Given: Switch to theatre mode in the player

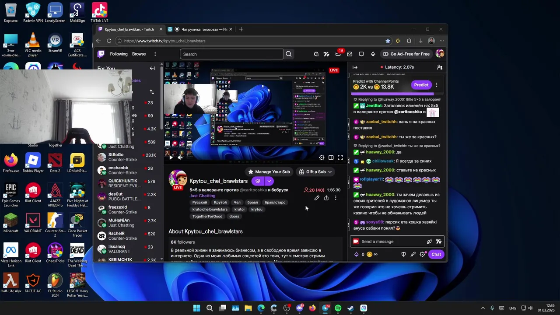Looking at the screenshot, I should [x=331, y=157].
